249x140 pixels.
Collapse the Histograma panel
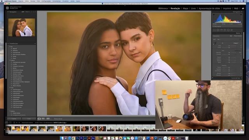242,12
